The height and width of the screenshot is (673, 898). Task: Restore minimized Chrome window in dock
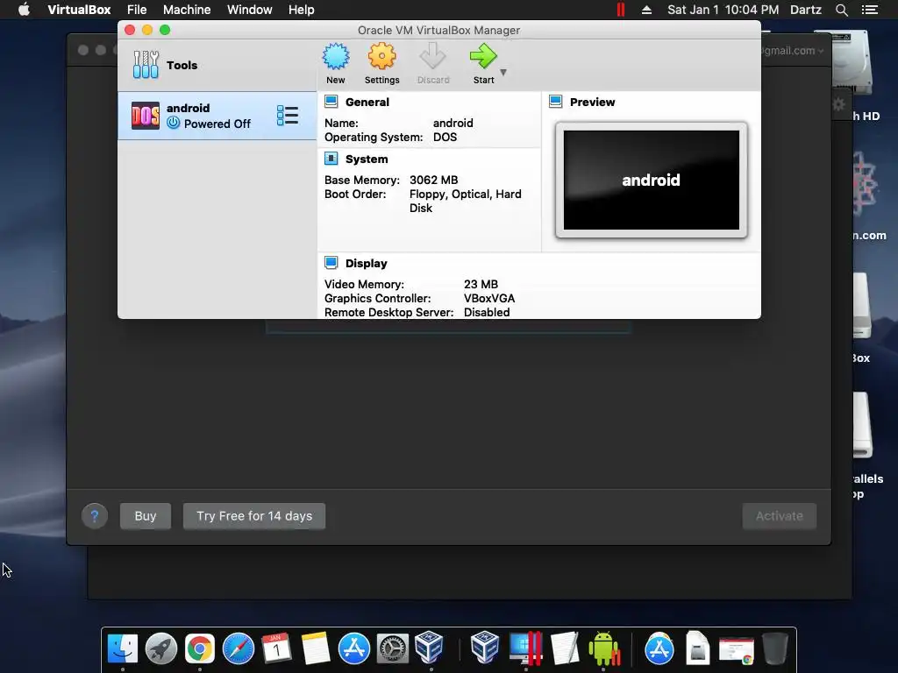pyautogui.click(x=737, y=650)
